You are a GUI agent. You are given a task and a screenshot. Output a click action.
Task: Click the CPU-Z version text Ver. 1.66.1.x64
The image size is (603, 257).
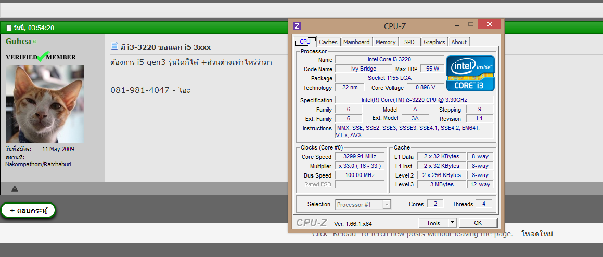(353, 224)
